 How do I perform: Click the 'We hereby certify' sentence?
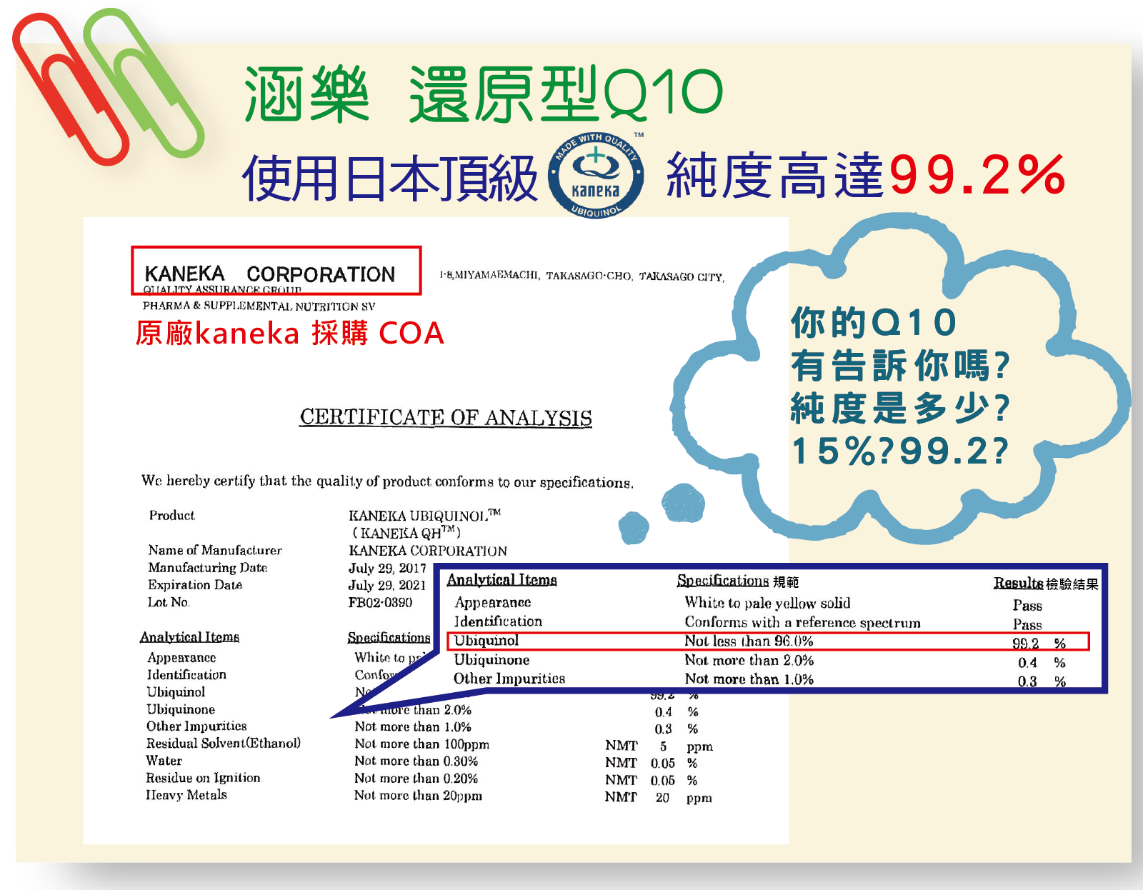pos(387,481)
